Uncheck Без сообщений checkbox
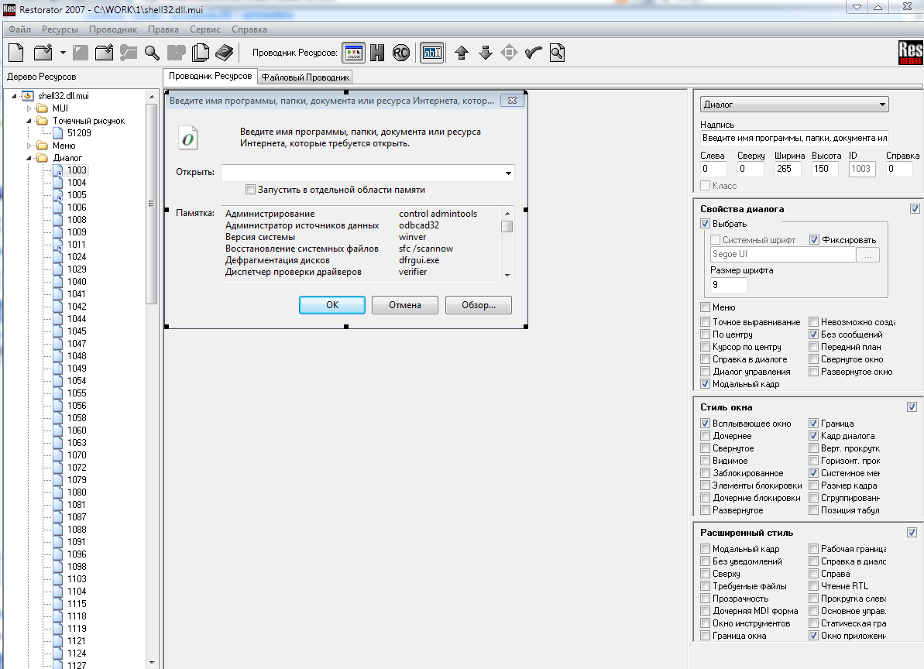The image size is (924, 669). point(814,334)
